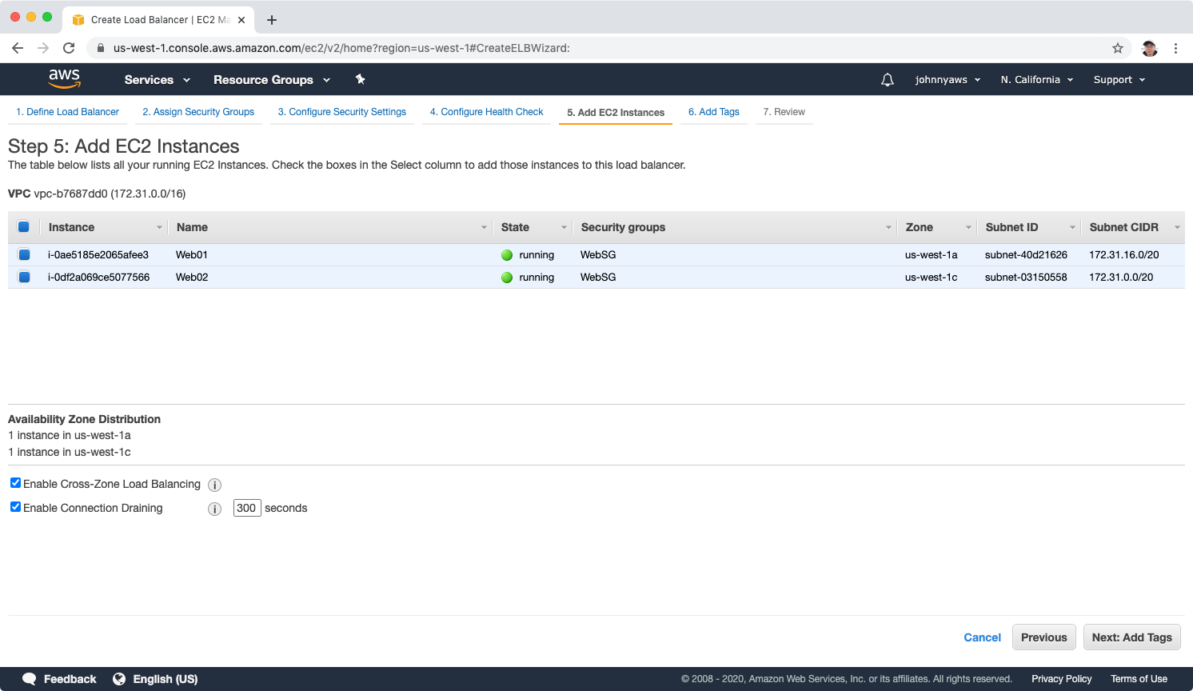
Task: Open the Chrome profile avatar
Action: 1150,48
